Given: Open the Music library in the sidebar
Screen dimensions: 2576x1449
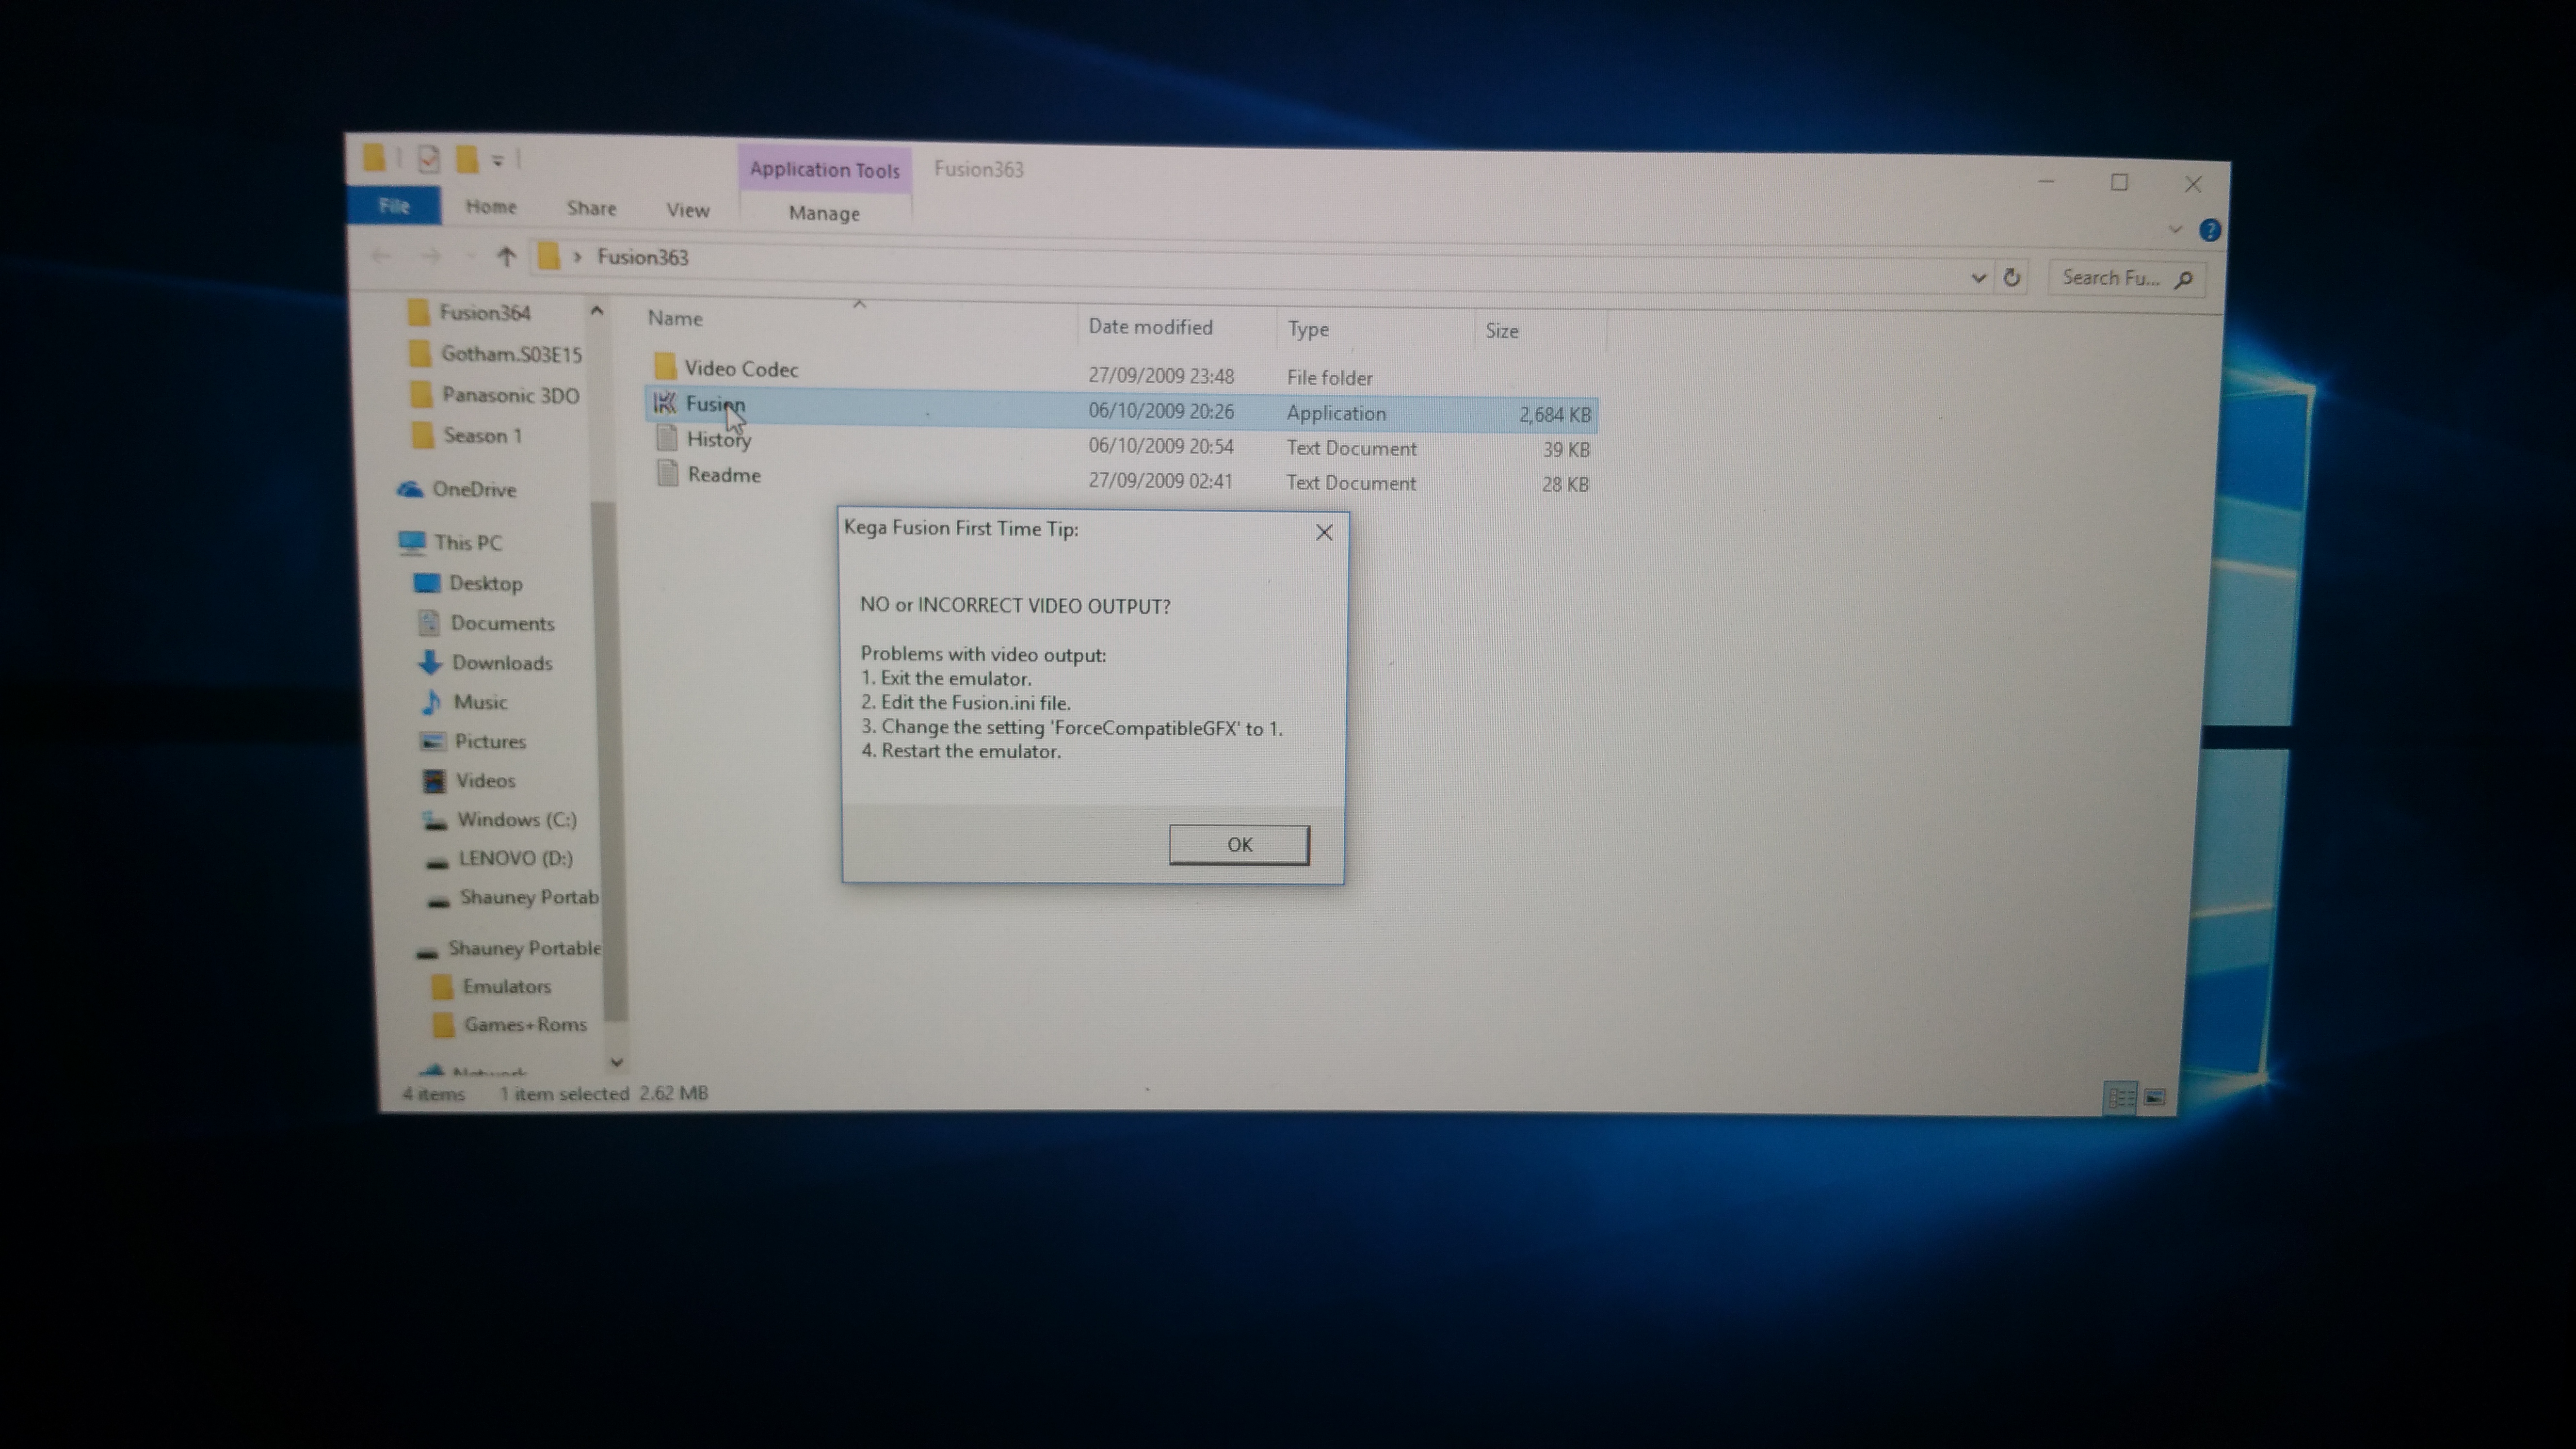Looking at the screenshot, I should click(x=480, y=702).
